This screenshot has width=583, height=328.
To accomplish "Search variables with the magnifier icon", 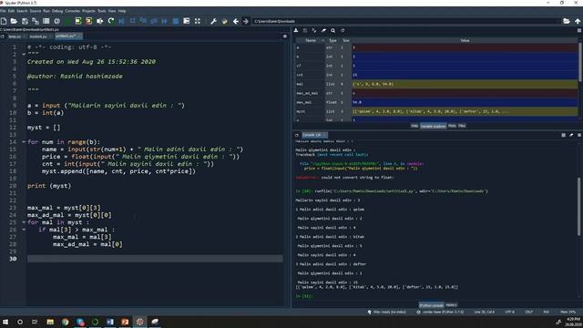I will [333, 30].
